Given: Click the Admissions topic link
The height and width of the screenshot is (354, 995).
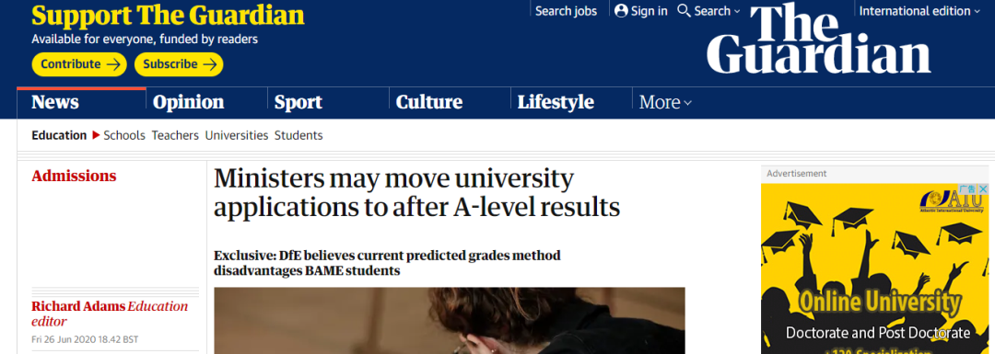Looking at the screenshot, I should coord(75,176).
